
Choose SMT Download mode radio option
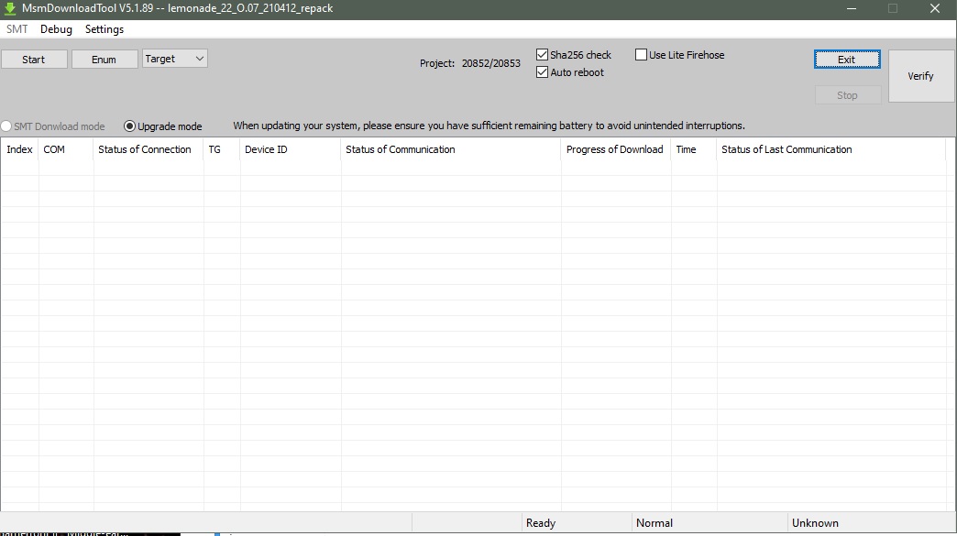click(7, 126)
